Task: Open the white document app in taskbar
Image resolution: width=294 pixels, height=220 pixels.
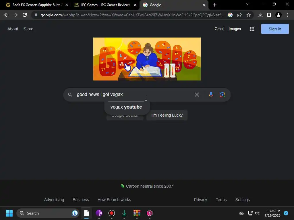Action: pyautogui.click(x=86, y=213)
